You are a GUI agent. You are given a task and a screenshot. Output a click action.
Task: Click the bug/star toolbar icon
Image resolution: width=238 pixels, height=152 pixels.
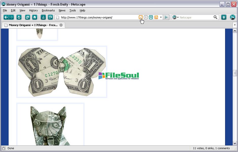click(224, 17)
